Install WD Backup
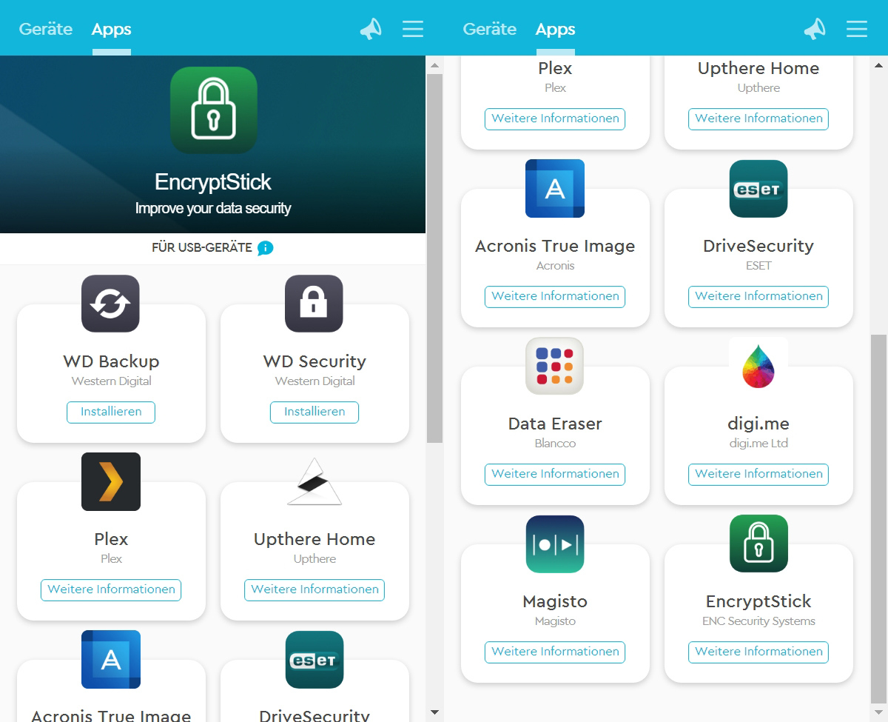 click(x=111, y=412)
